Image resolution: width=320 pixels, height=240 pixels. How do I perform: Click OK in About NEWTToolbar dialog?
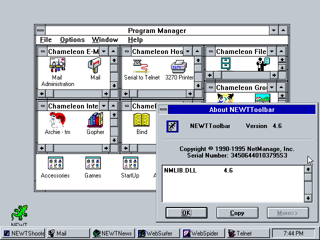tap(186, 213)
